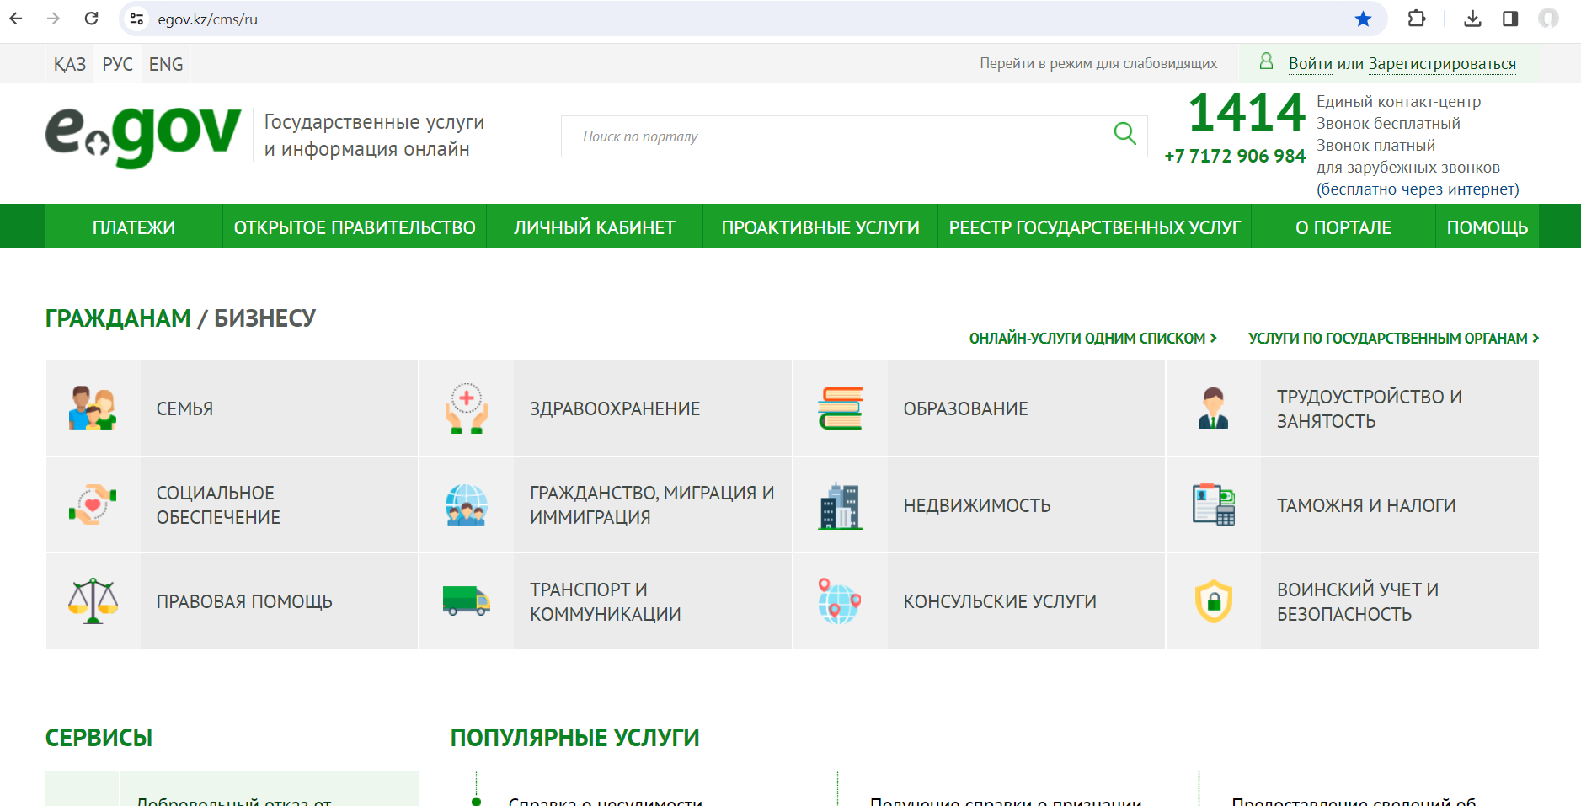Select the legal aid scales icon
1581x806 pixels.
93,601
